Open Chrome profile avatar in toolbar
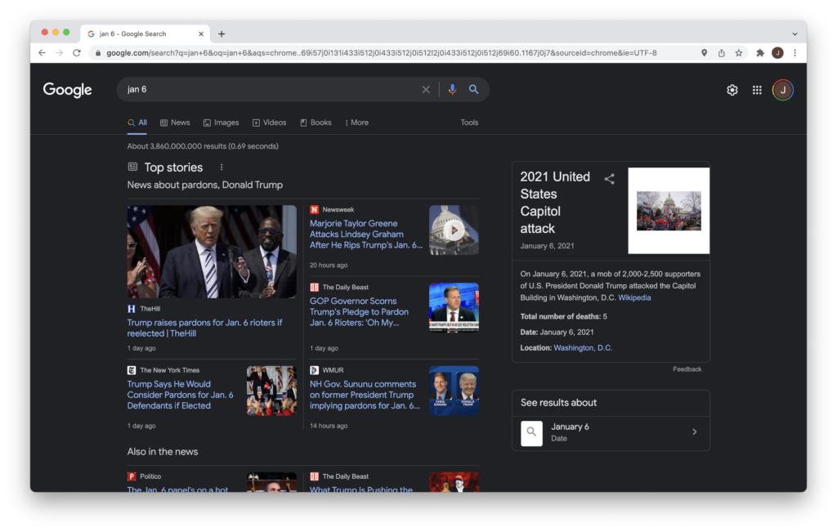 coord(778,53)
